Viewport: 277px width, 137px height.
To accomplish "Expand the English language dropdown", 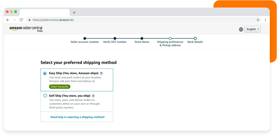I will 252,29.
